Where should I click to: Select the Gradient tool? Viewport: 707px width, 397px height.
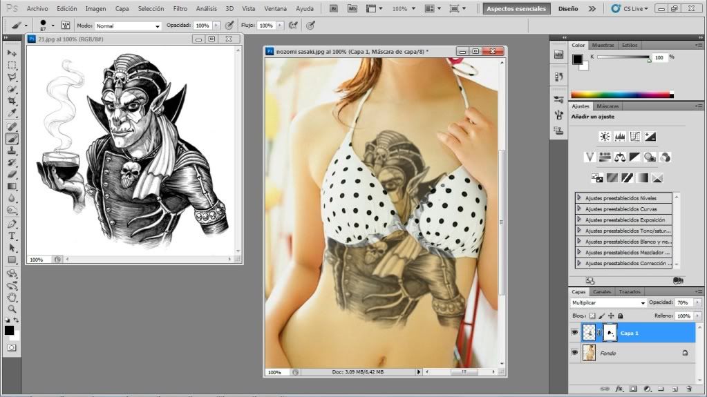[x=12, y=186]
